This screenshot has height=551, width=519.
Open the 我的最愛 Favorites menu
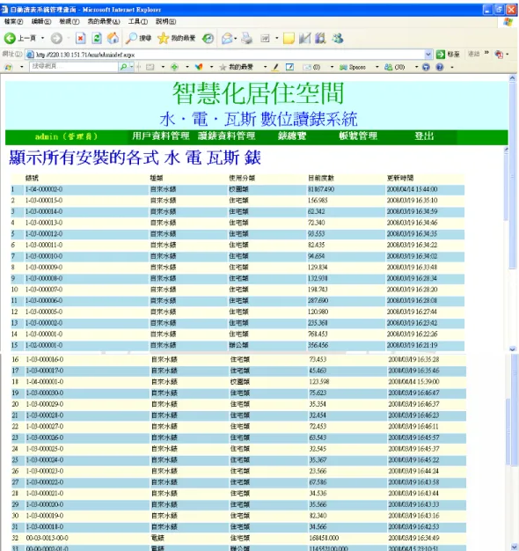(104, 22)
